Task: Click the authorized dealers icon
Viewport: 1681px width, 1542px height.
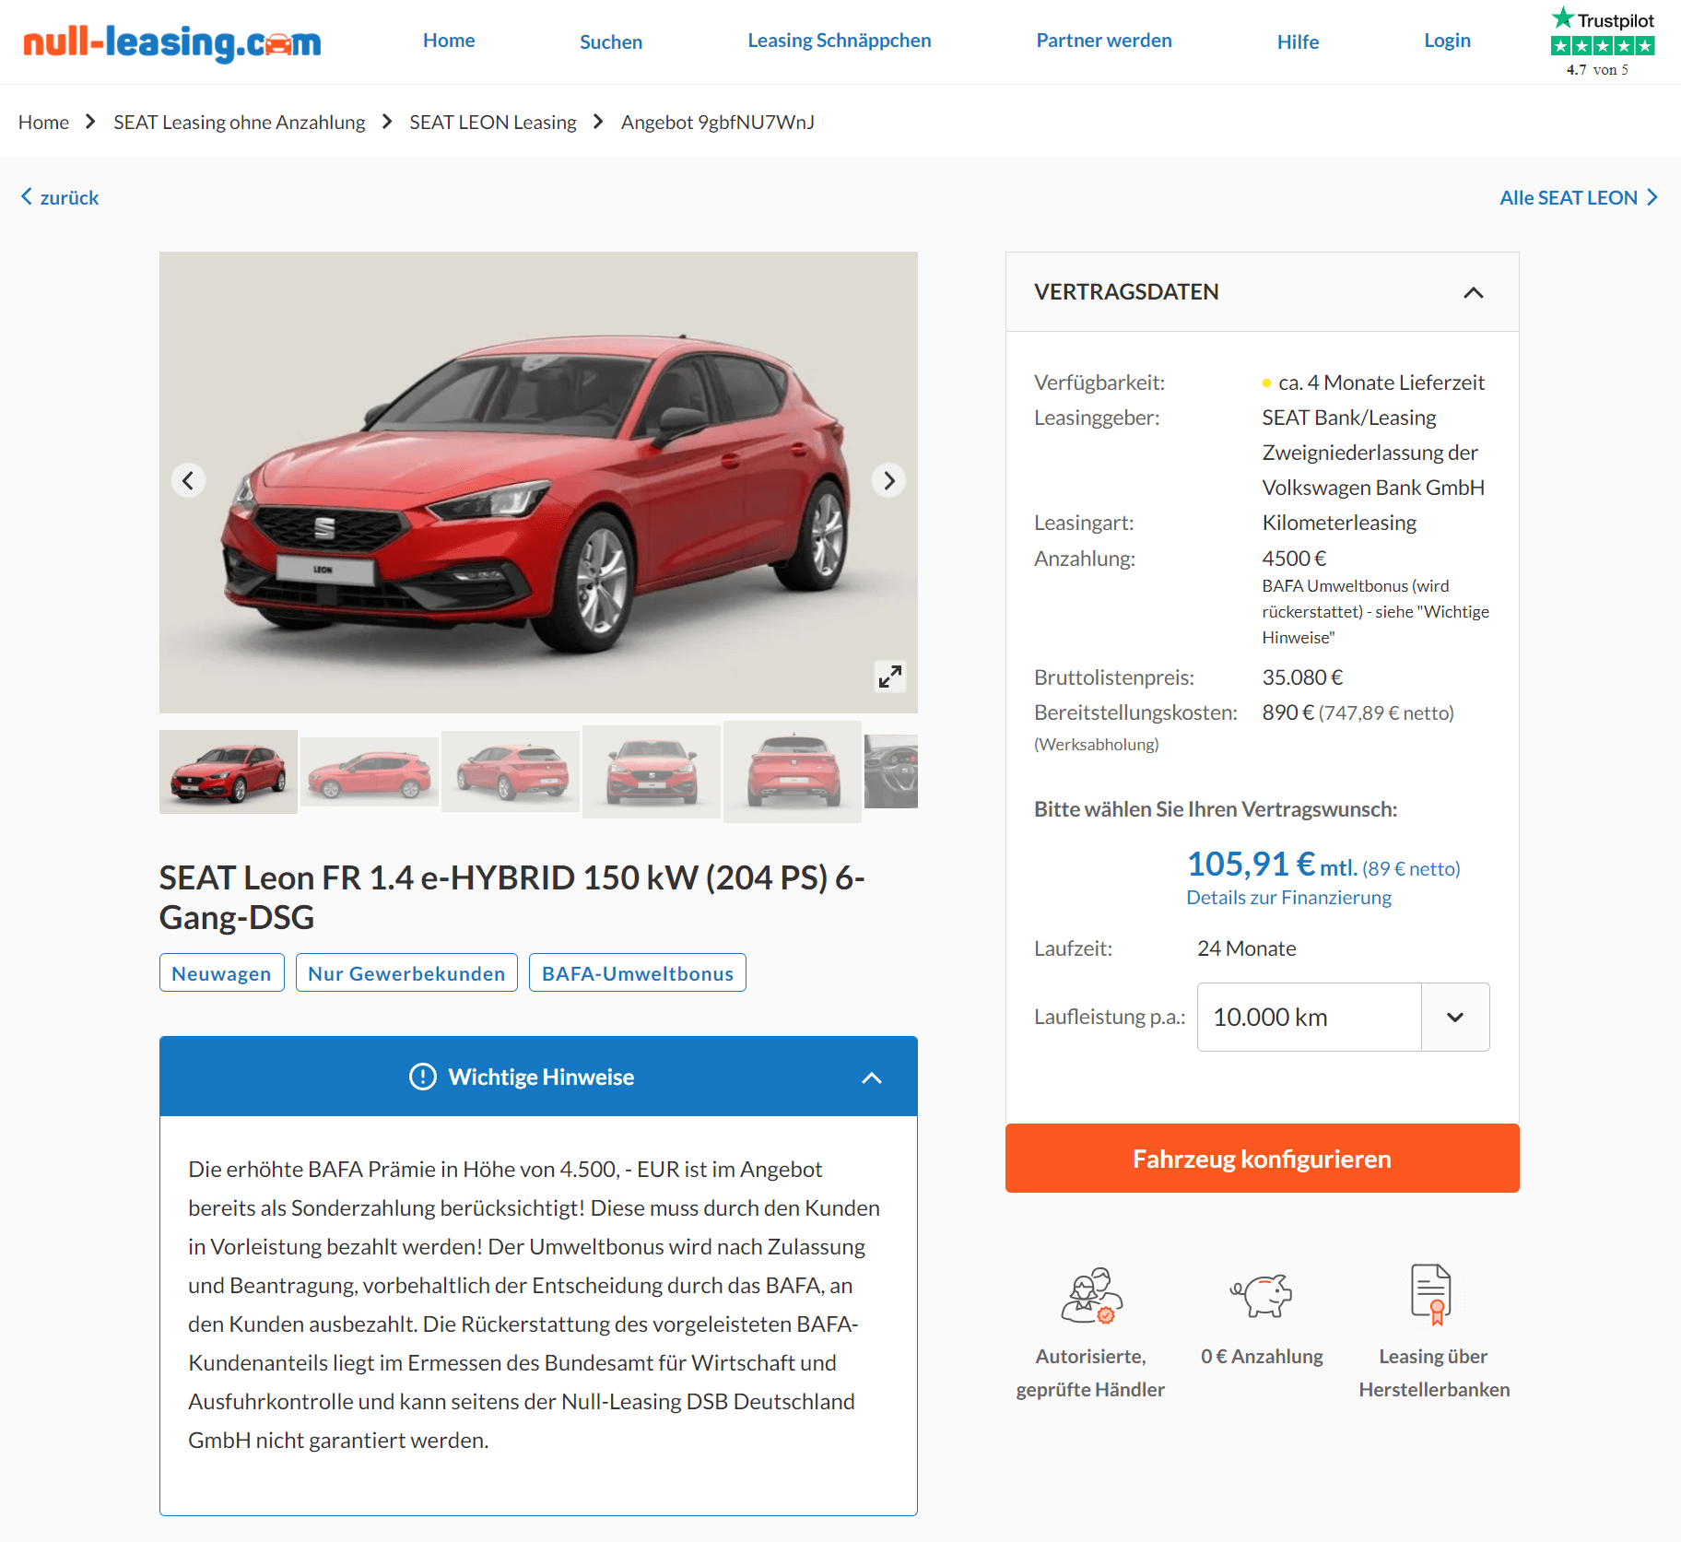Action: [1091, 1295]
